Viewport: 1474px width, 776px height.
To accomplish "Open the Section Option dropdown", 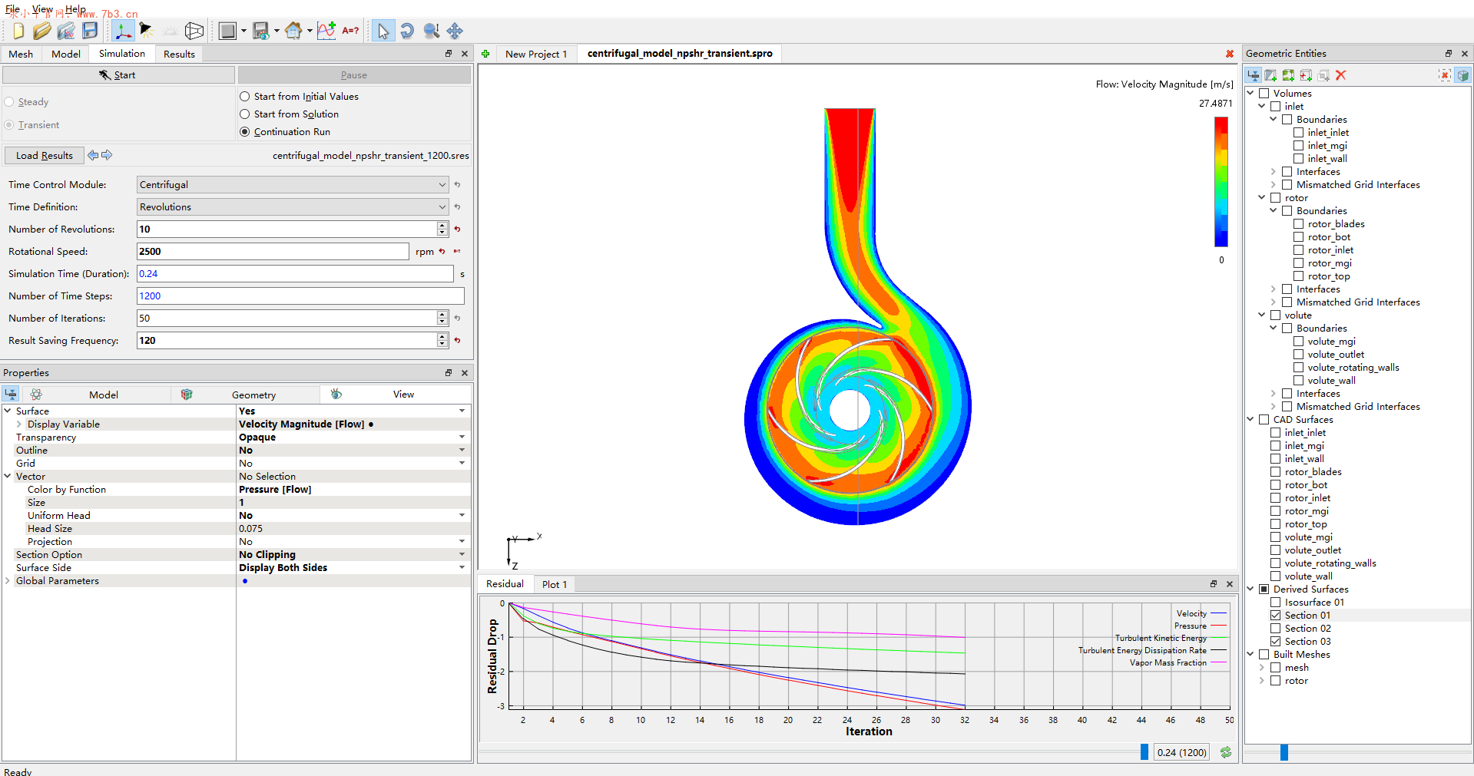I will point(462,554).
